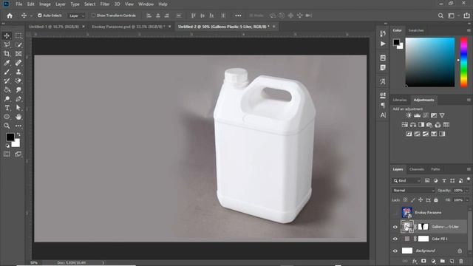This screenshot has height=266, width=473.
Task: Switch to the Libraries tab
Action: (400, 100)
